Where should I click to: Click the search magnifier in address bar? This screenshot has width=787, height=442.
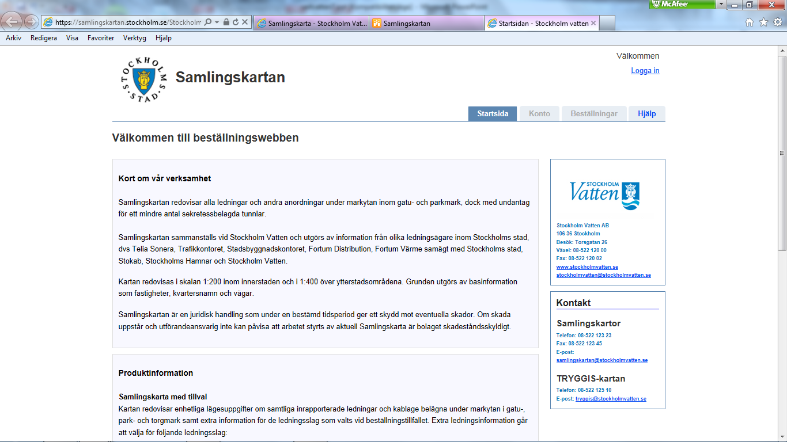(x=208, y=22)
